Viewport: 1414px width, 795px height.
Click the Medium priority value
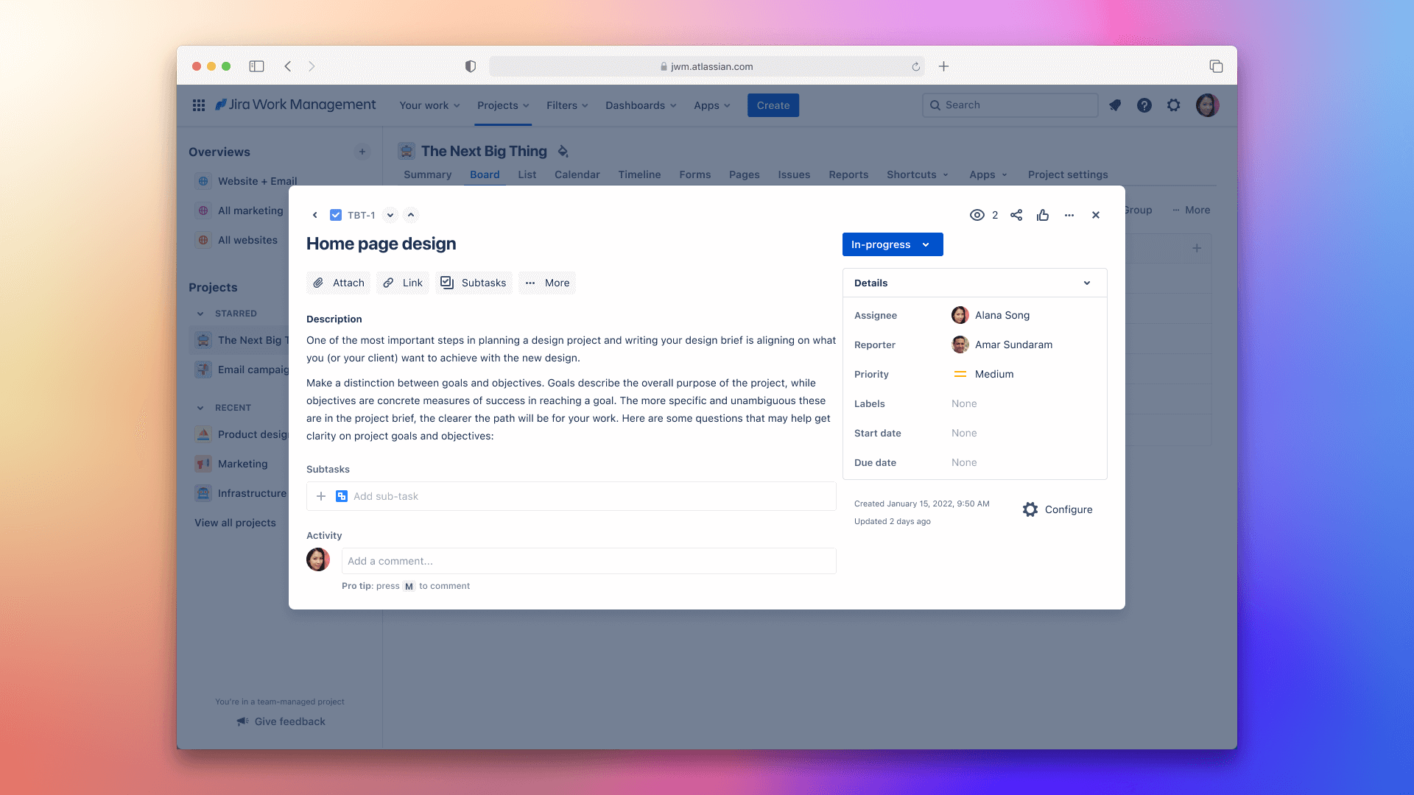point(993,374)
